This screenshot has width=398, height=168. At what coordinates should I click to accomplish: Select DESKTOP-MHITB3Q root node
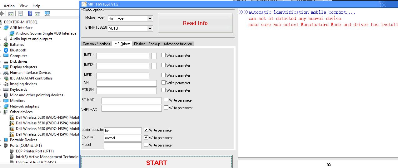point(21,22)
